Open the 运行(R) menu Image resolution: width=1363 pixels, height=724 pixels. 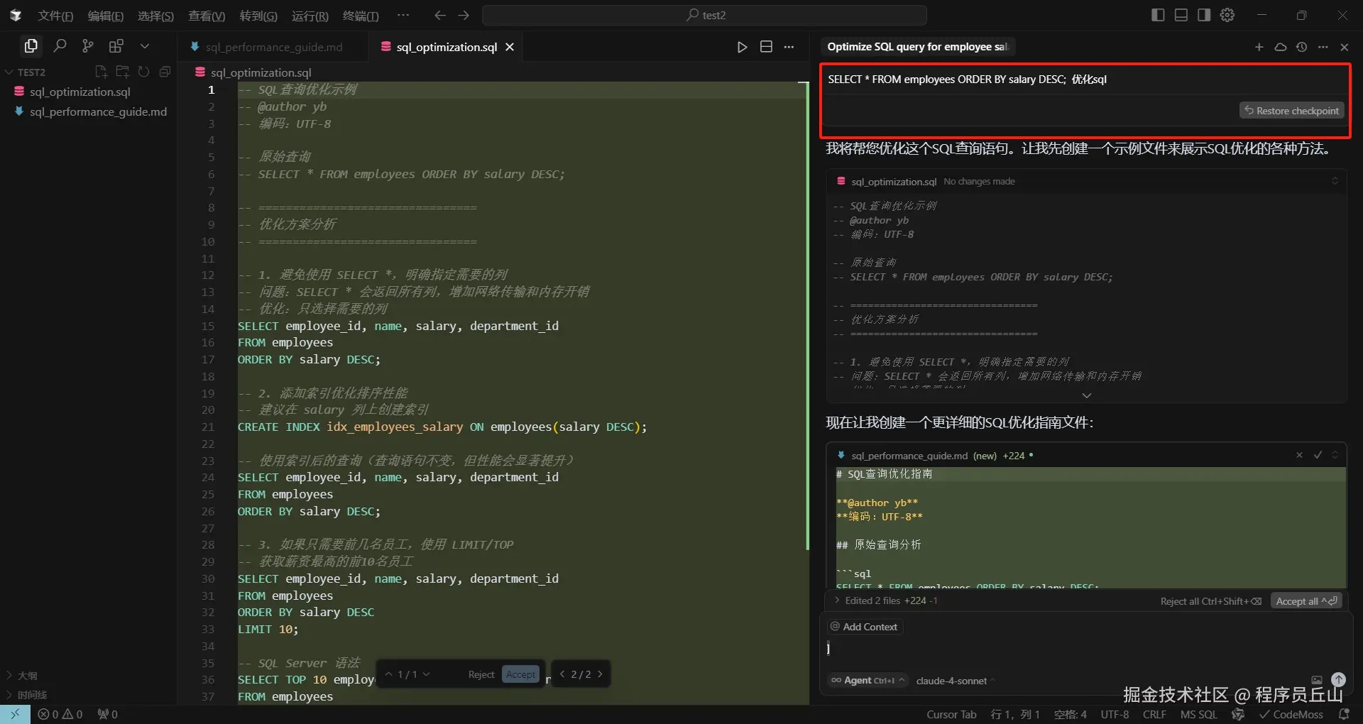click(310, 15)
